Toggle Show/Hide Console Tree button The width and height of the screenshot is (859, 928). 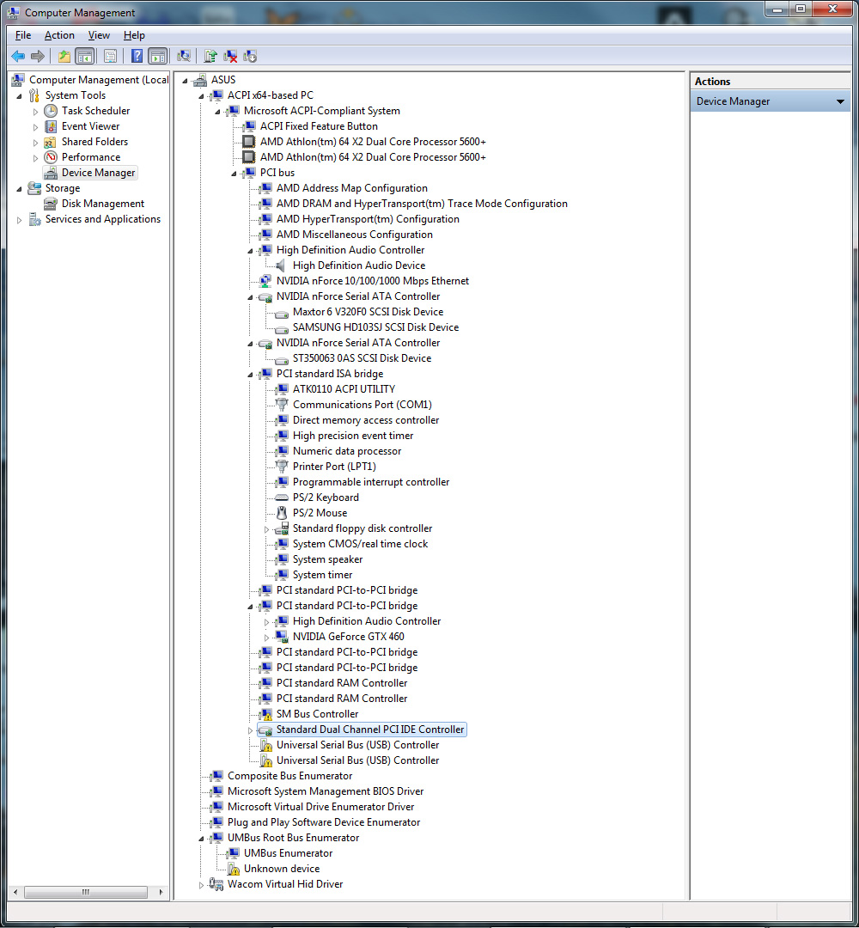(x=84, y=56)
